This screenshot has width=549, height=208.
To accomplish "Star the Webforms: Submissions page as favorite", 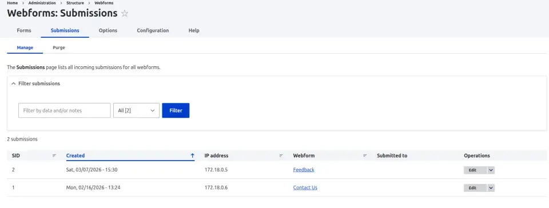I will tap(125, 14).
